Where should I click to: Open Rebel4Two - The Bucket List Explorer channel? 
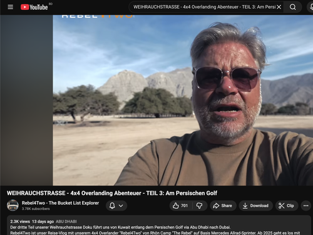click(60, 203)
